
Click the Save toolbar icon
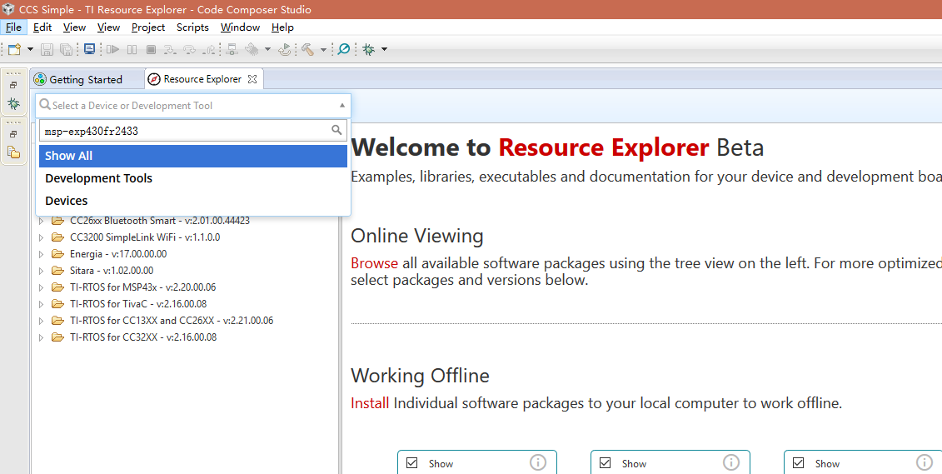(x=47, y=49)
